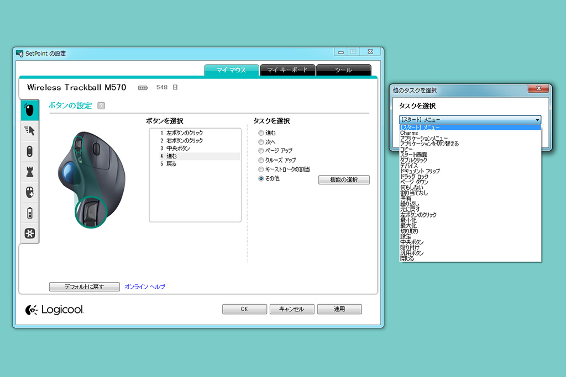Choose 最小化 from the task list
This screenshot has height=377, width=566.
coord(470,220)
